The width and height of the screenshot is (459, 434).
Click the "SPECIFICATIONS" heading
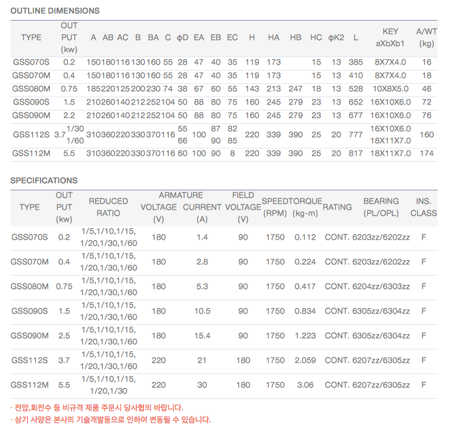point(44,180)
